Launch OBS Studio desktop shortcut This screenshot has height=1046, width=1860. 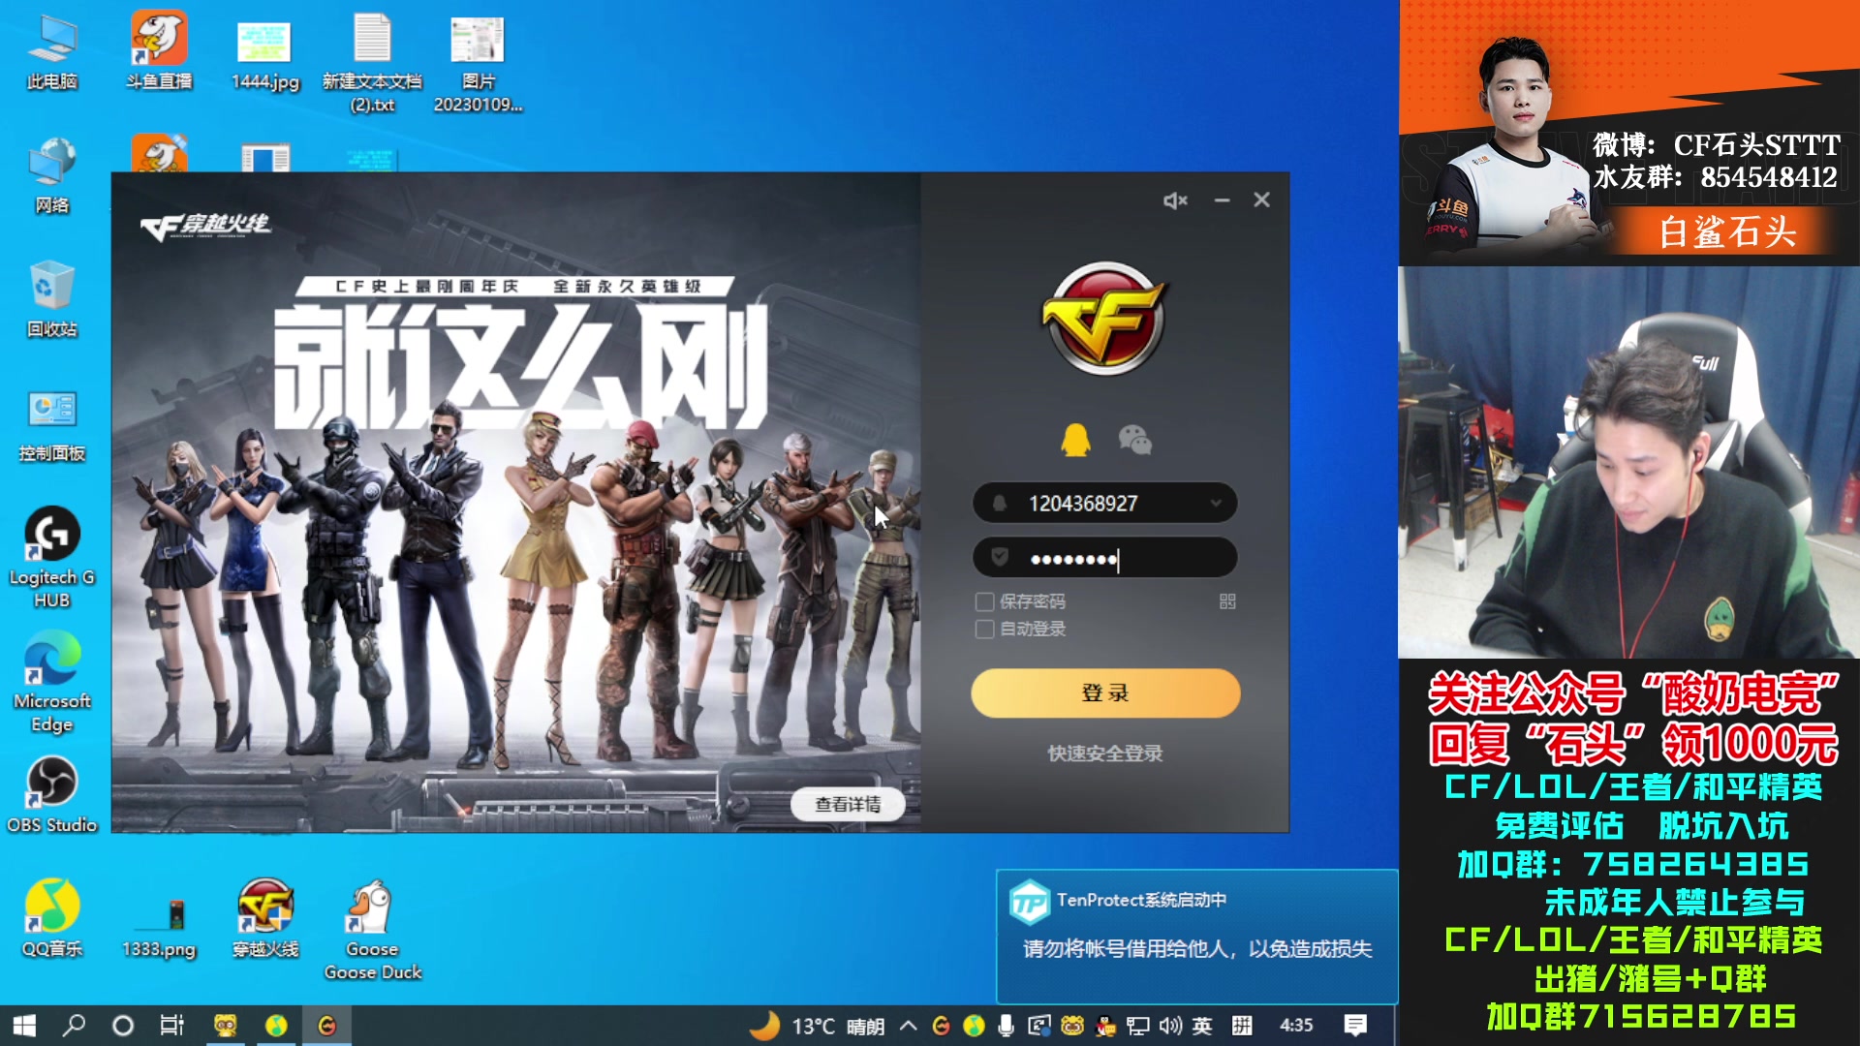(52, 795)
